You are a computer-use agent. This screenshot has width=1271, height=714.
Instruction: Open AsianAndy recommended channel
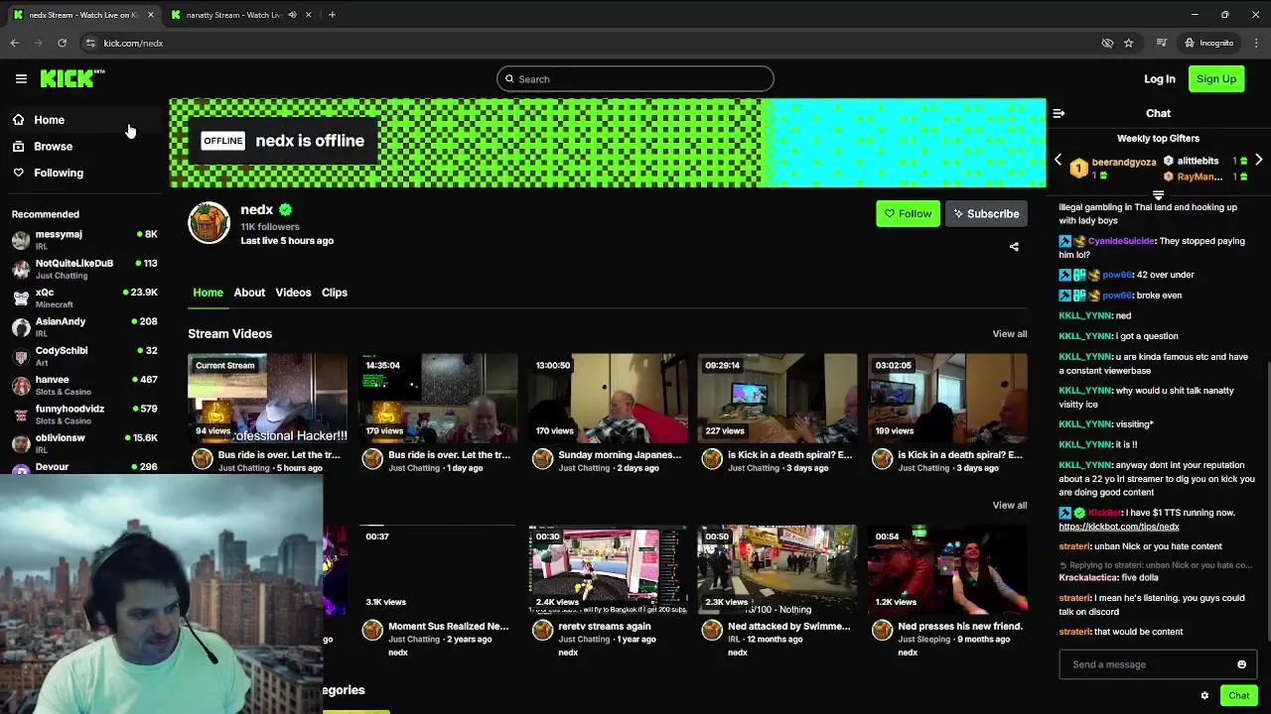pyautogui.click(x=83, y=326)
